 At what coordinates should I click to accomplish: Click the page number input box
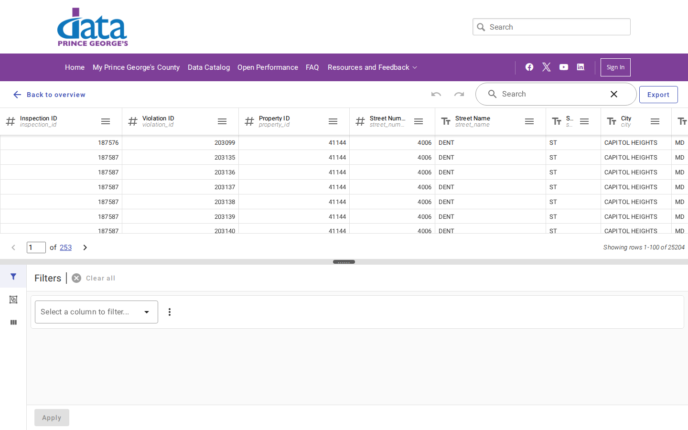tap(36, 247)
